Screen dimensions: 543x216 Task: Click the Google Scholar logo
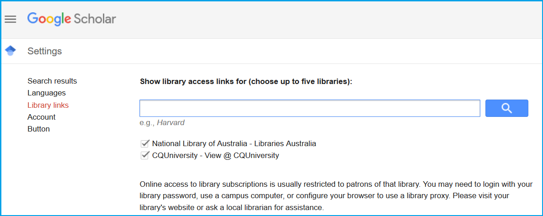[71, 19]
